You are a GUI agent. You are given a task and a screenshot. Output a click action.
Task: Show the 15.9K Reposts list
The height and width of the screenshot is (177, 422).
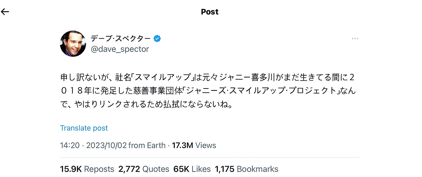click(87, 169)
